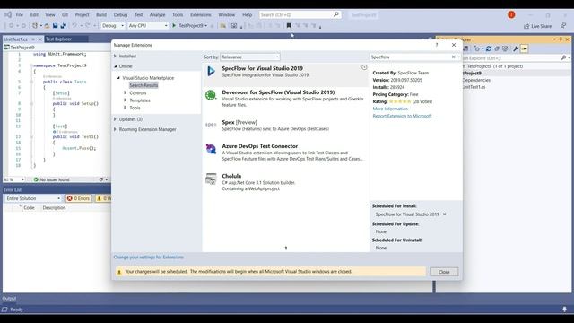Clear the SpecFlow search box in Manage Extensions

pyautogui.click(x=453, y=57)
